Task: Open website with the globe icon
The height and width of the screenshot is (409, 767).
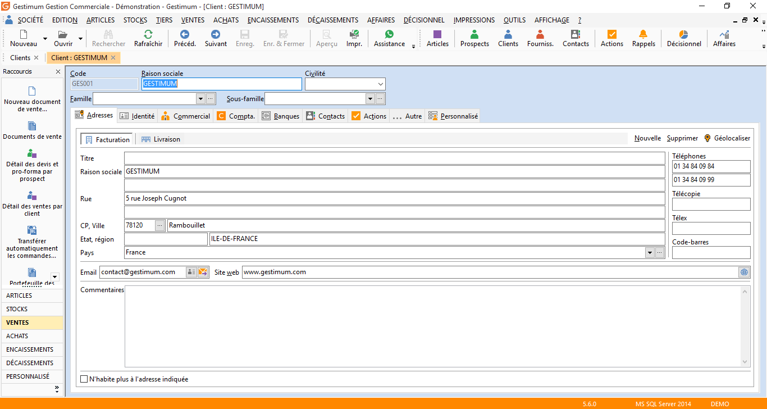Action: pyautogui.click(x=744, y=272)
